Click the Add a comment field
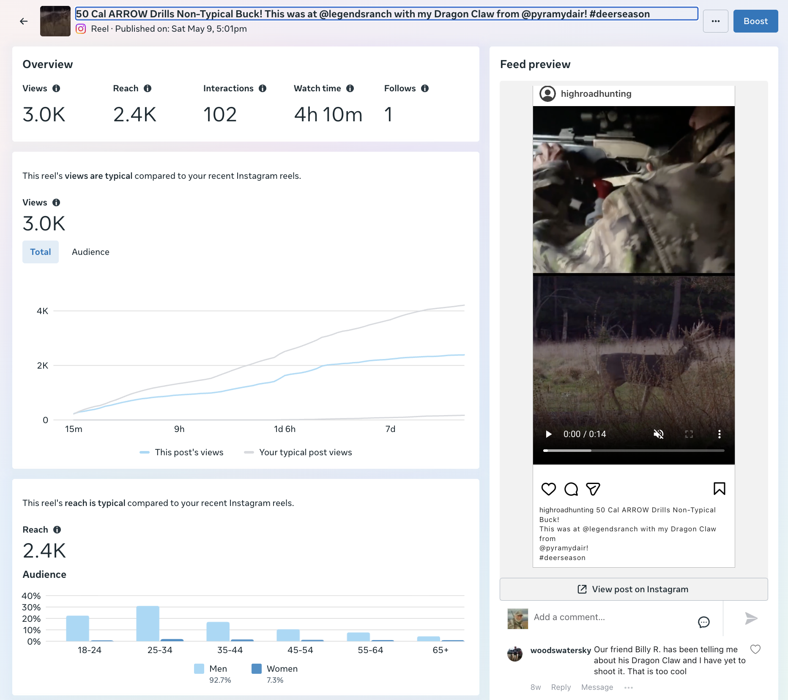 (612, 617)
